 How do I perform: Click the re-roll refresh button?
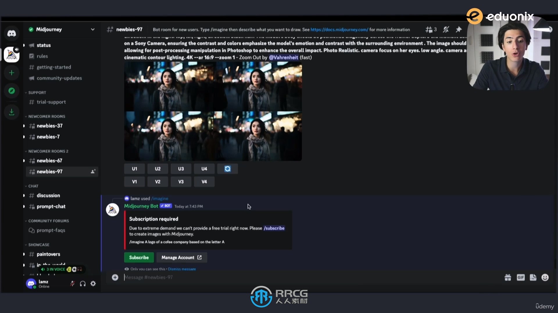coord(228,169)
